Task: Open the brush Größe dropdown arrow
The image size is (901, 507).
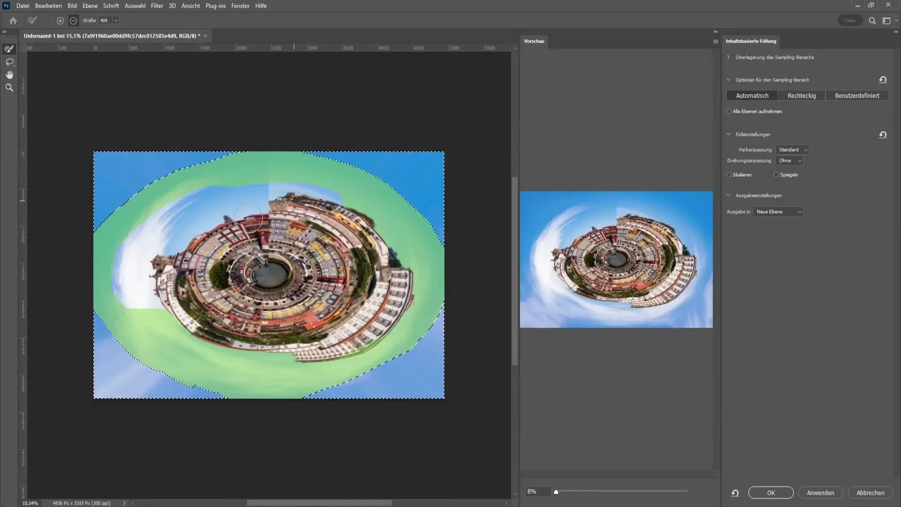Action: coord(116,21)
